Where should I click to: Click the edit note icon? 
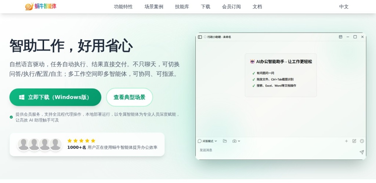[354, 141]
